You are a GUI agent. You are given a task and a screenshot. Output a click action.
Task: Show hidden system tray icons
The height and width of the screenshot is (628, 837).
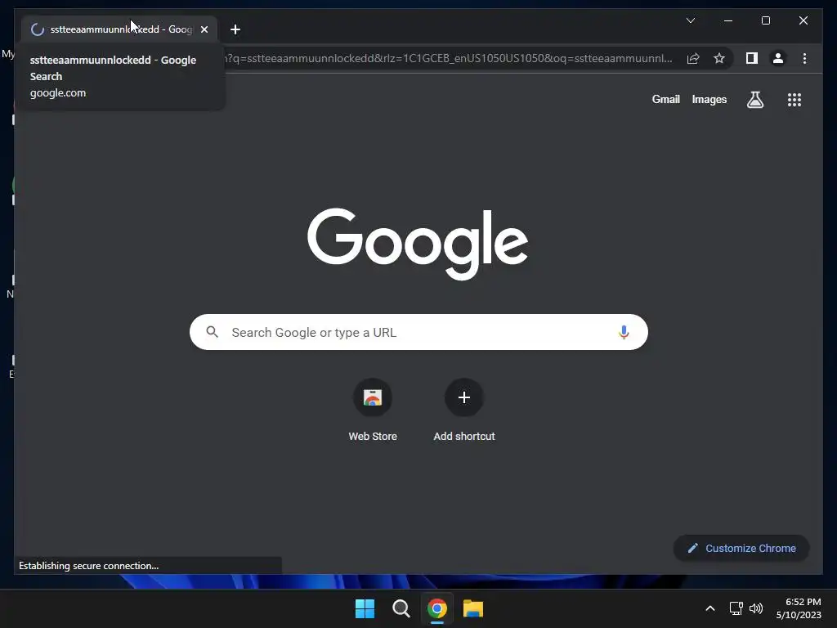pyautogui.click(x=710, y=608)
